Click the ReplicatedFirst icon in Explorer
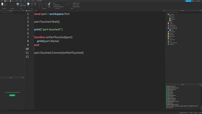This screenshot has height=114, width=202. click(x=168, y=25)
